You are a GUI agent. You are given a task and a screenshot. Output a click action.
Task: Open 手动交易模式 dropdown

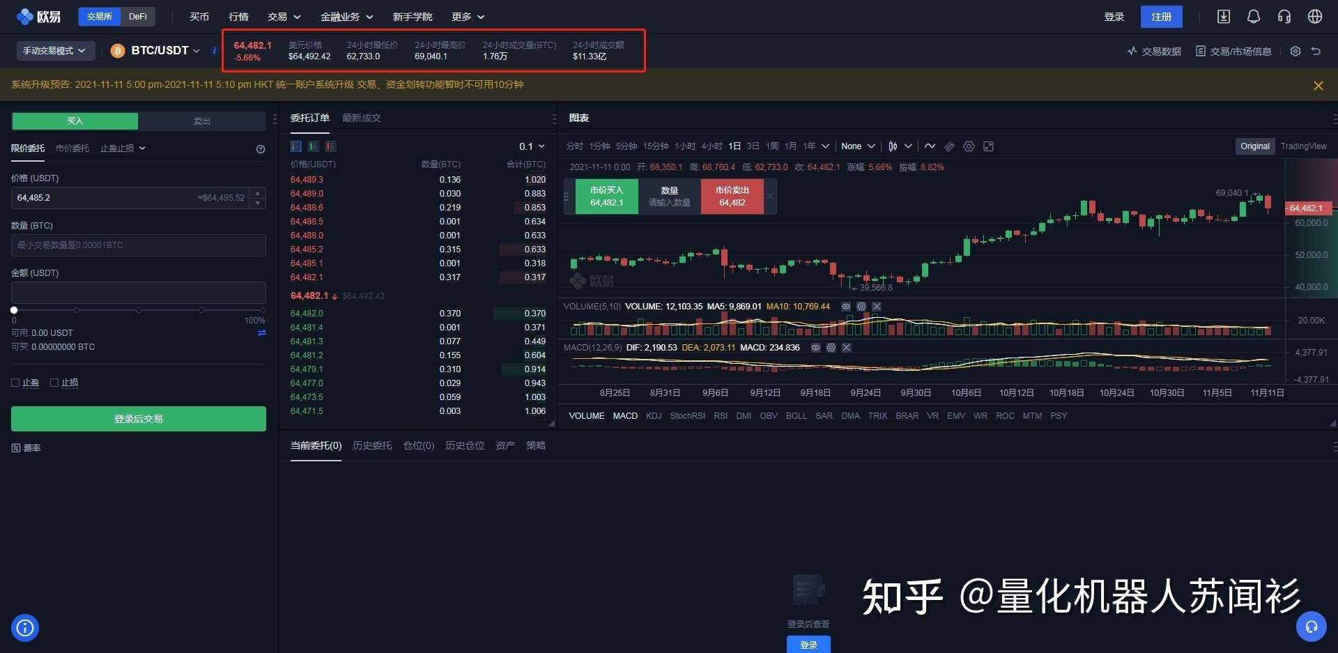click(x=54, y=51)
